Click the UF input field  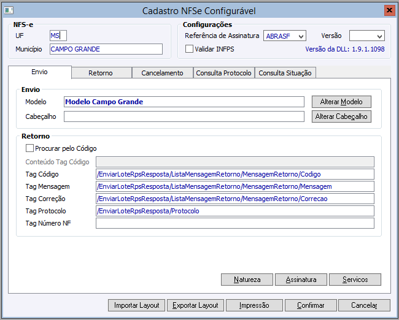pyautogui.click(x=58, y=36)
